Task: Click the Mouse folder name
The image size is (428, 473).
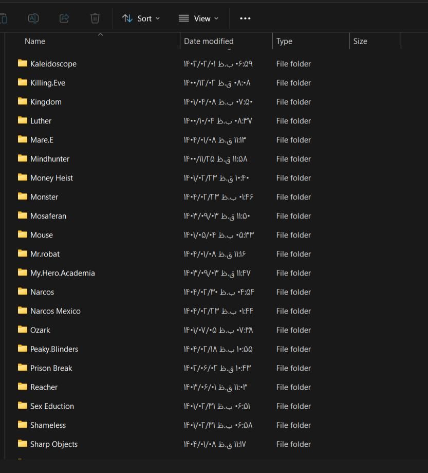Action: 42,235
